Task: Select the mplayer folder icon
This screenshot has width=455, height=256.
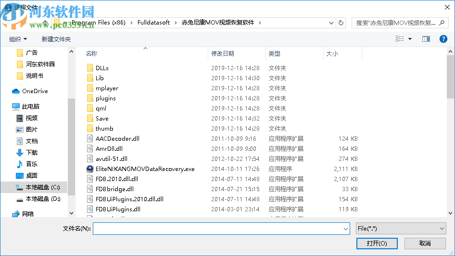Action: coord(90,88)
